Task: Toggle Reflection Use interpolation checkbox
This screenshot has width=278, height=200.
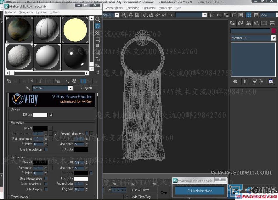Action: pos(46,149)
